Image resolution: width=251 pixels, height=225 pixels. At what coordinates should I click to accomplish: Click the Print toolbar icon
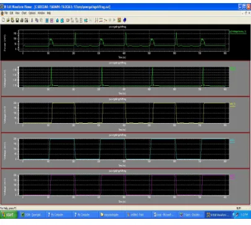(22, 20)
